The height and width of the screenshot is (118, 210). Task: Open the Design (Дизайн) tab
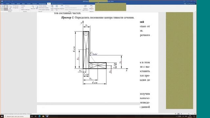point(18,4)
